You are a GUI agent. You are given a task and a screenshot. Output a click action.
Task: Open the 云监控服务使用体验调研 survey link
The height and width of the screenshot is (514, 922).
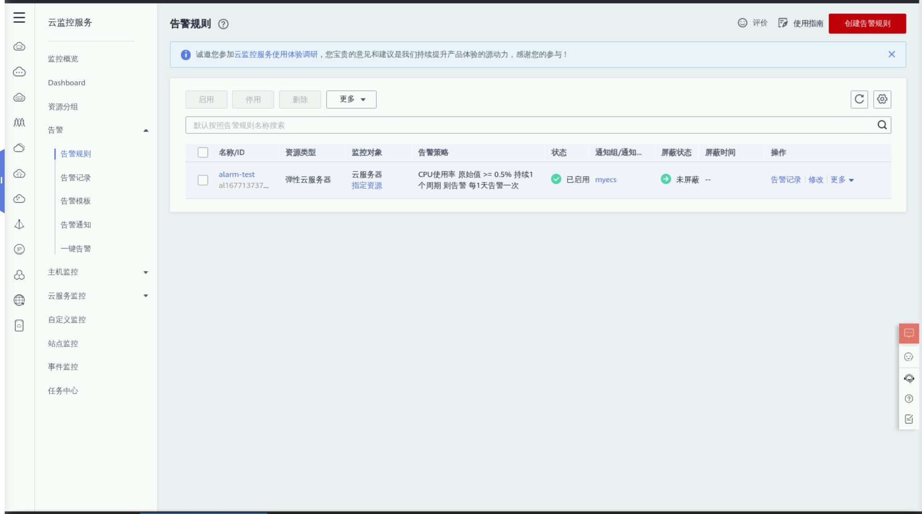276,54
